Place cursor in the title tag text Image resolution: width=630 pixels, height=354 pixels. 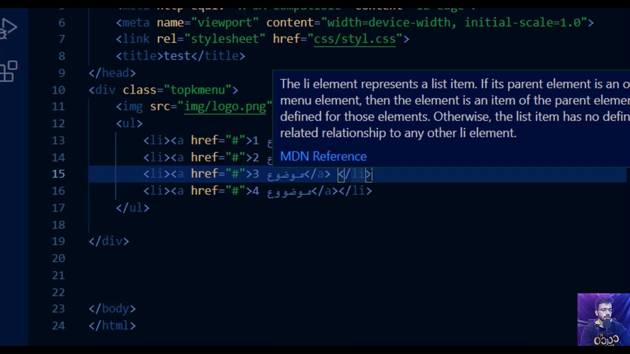point(177,56)
